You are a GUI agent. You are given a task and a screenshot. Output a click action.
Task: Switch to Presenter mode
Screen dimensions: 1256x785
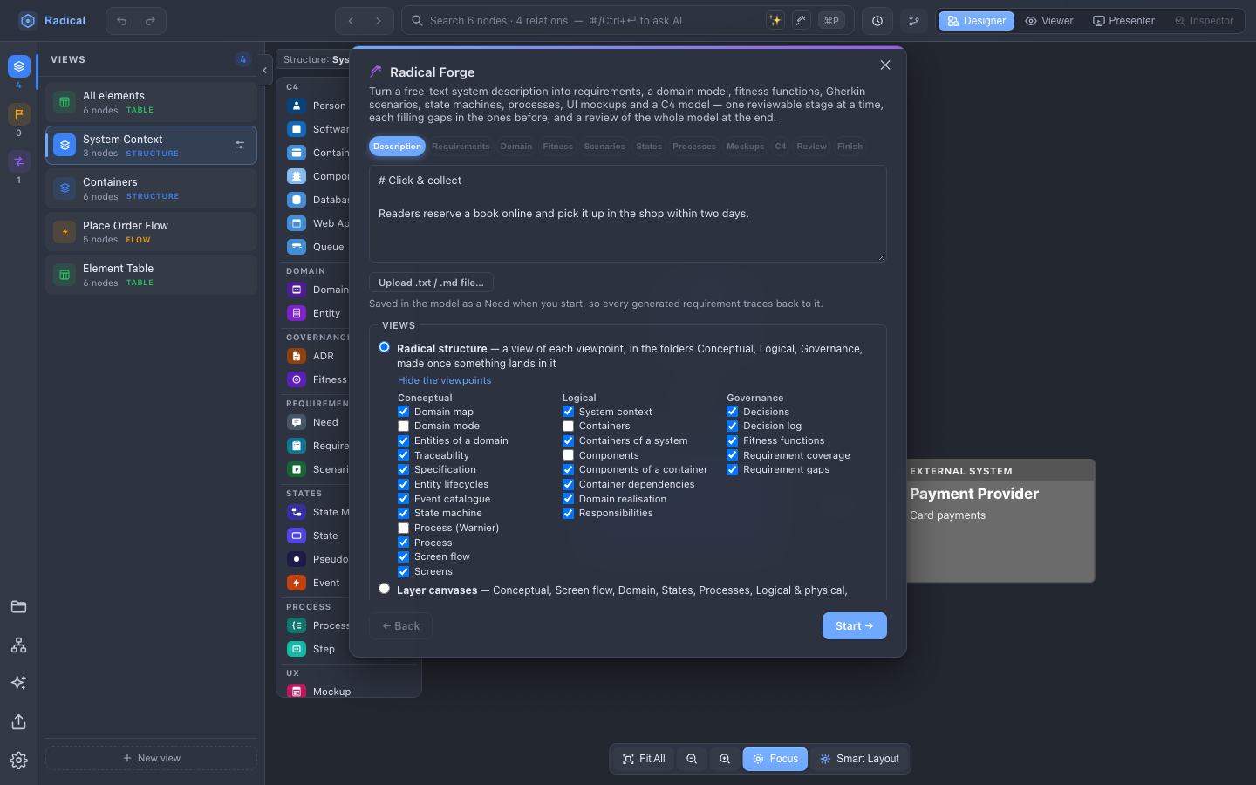(1123, 21)
